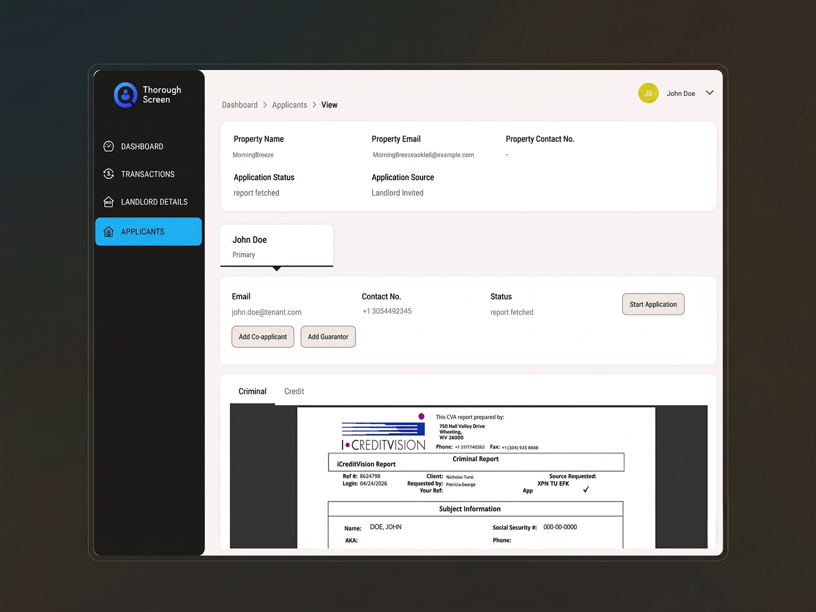The height and width of the screenshot is (612, 816).
Task: Click the property email address value
Action: 423,155
